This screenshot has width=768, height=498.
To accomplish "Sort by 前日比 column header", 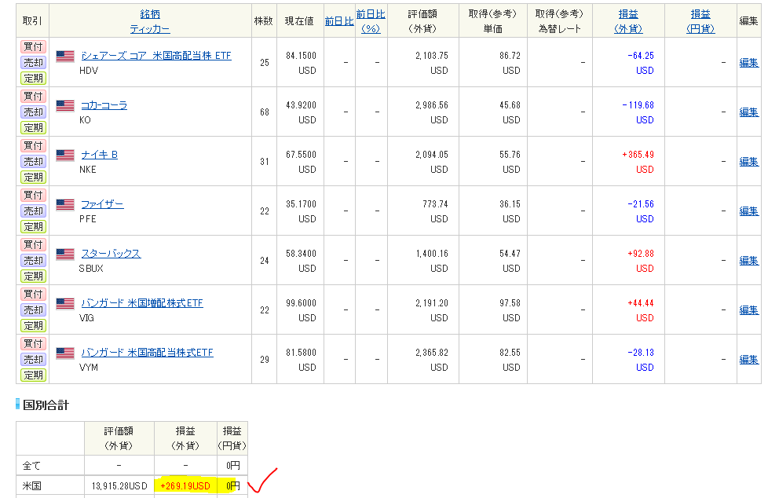I will click(339, 21).
